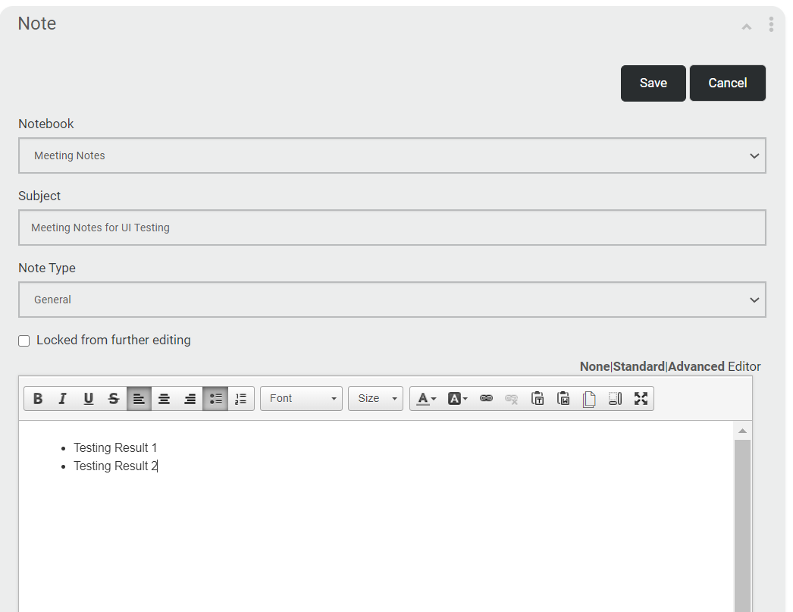Click the templates page icon
Viewport: 793px width, 612px height.
pyautogui.click(x=588, y=399)
